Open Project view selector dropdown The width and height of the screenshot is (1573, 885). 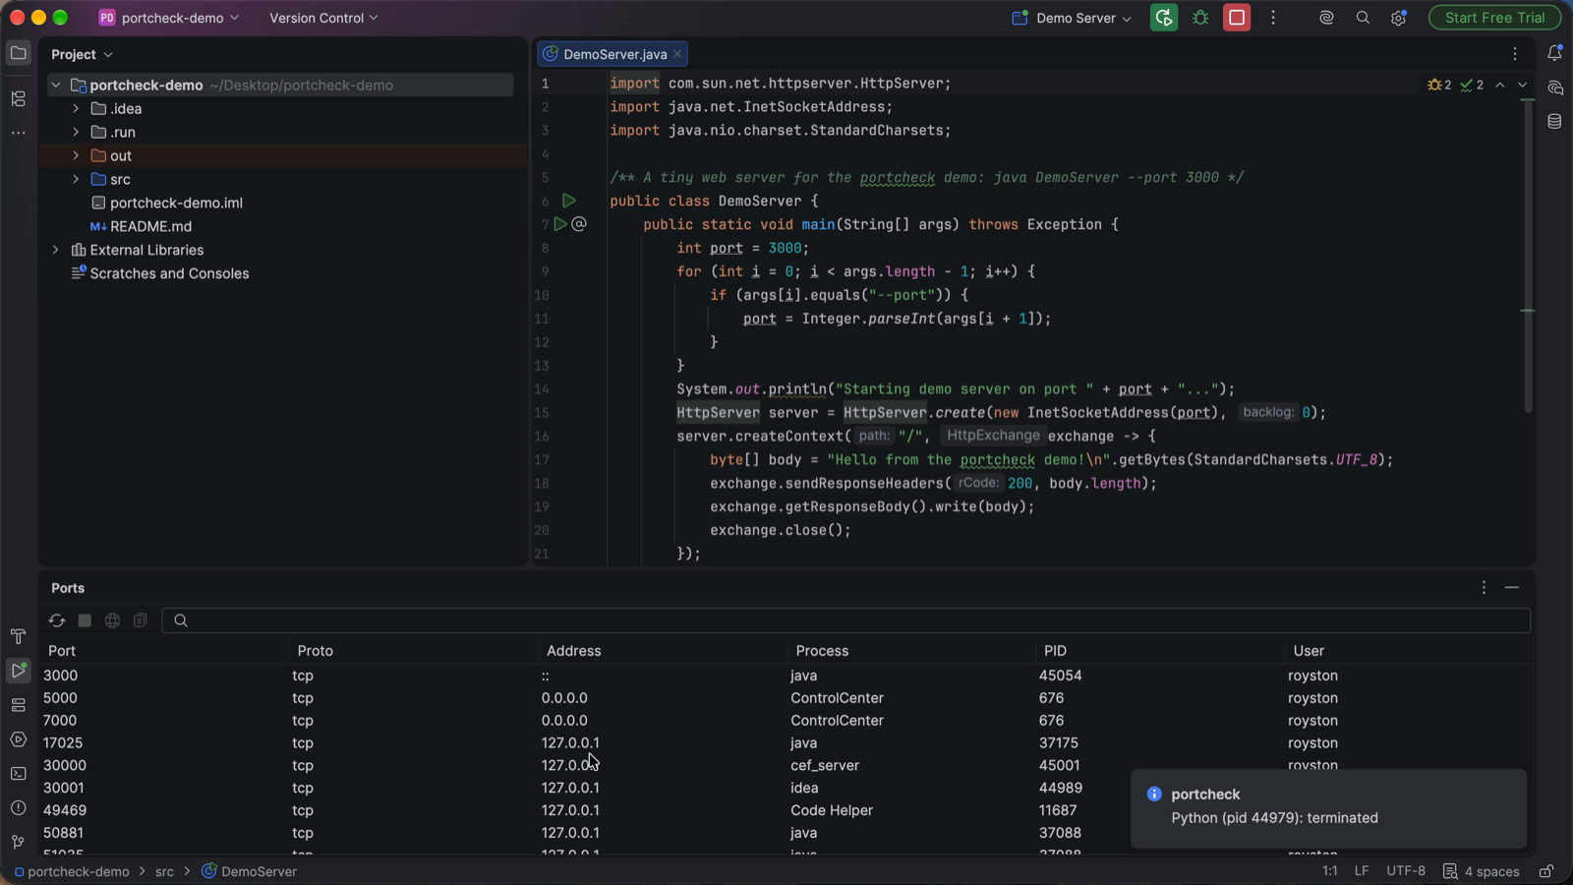tap(83, 54)
